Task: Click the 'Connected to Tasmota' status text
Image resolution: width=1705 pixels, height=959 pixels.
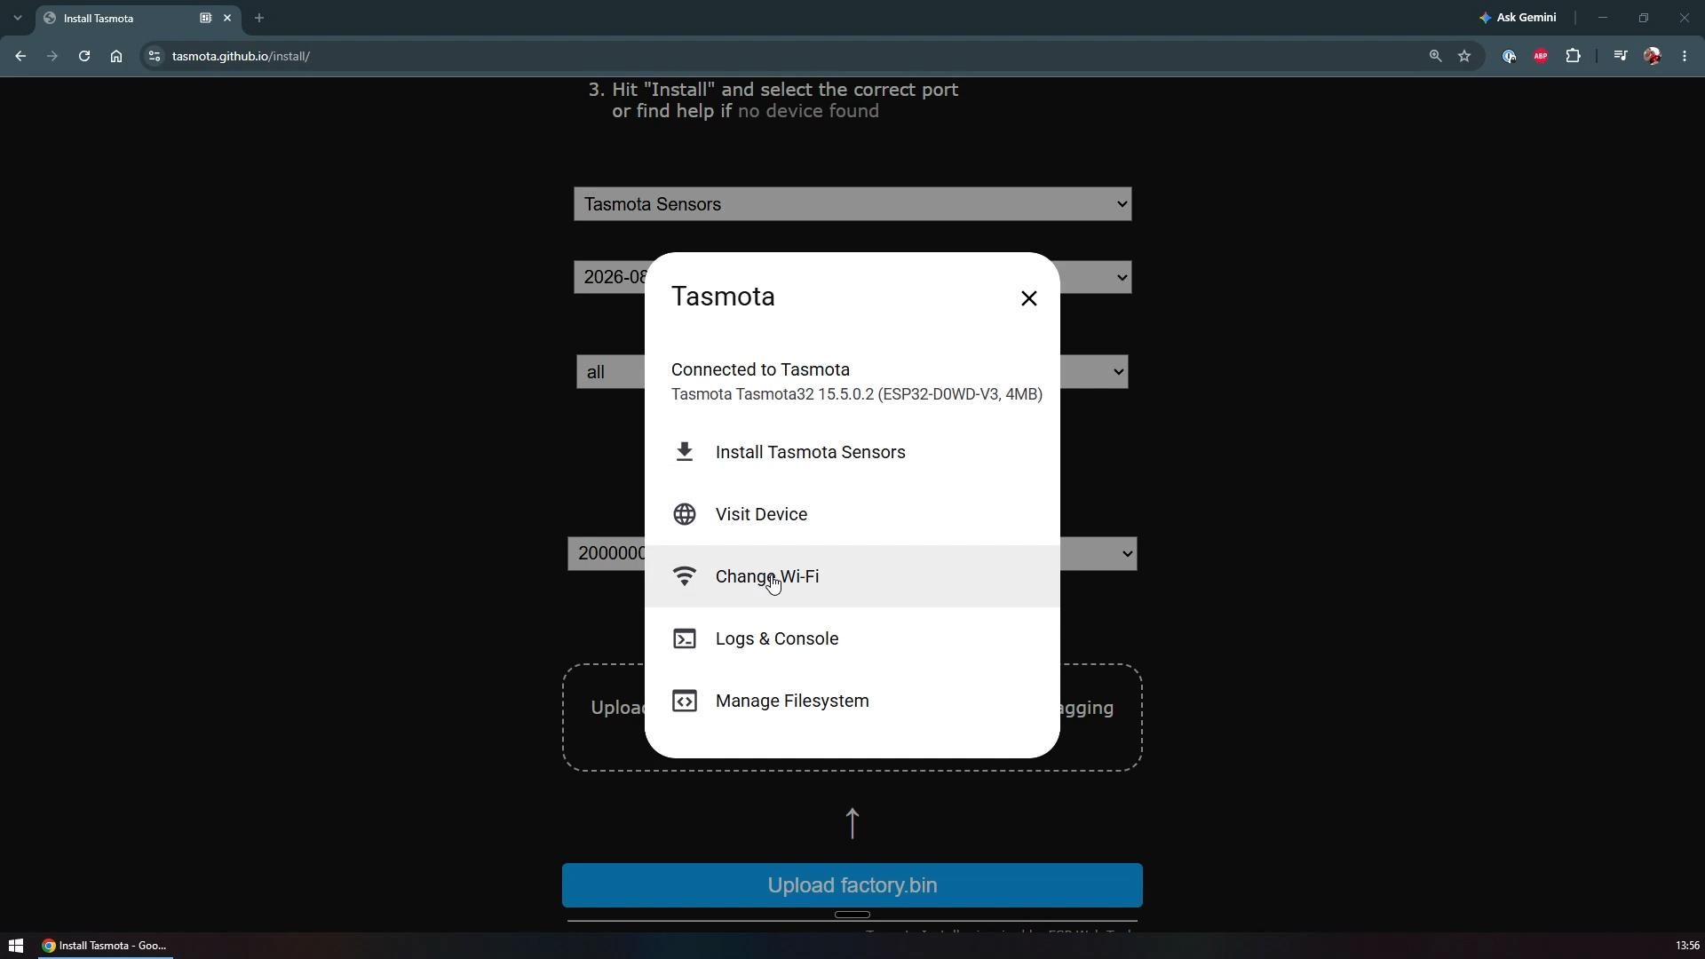Action: 760,369
